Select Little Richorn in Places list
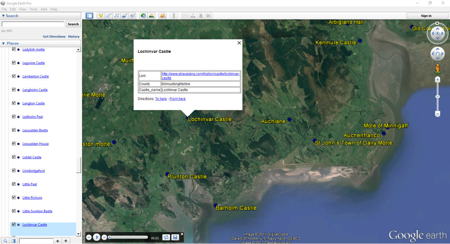The width and height of the screenshot is (450, 244). (32, 198)
